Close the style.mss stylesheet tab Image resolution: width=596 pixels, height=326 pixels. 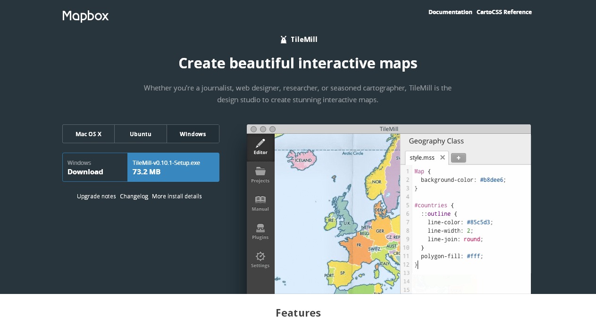coord(442,158)
